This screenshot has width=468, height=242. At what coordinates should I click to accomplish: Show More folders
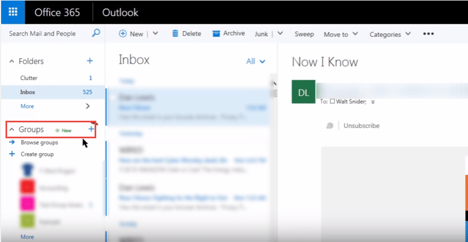click(27, 106)
